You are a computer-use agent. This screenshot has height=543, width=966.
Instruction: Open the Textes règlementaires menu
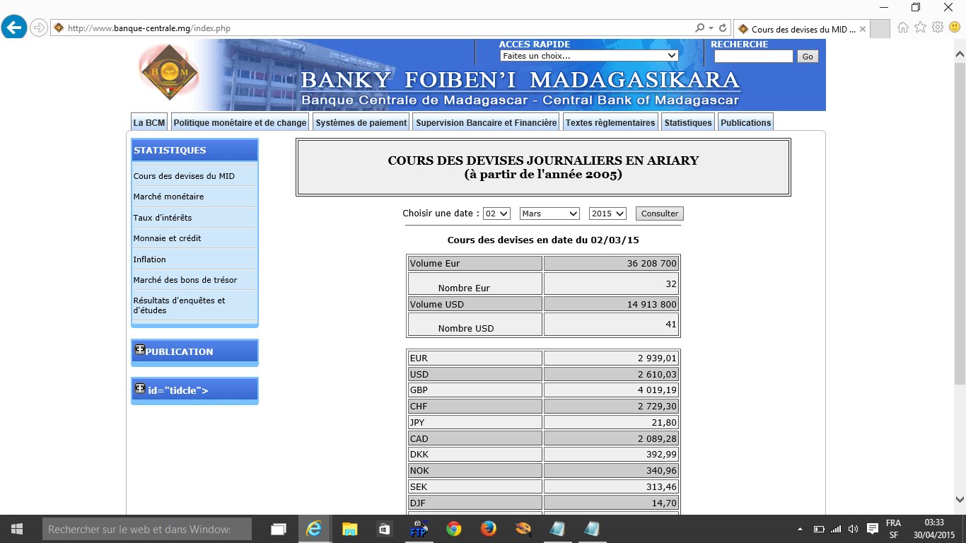pos(610,122)
